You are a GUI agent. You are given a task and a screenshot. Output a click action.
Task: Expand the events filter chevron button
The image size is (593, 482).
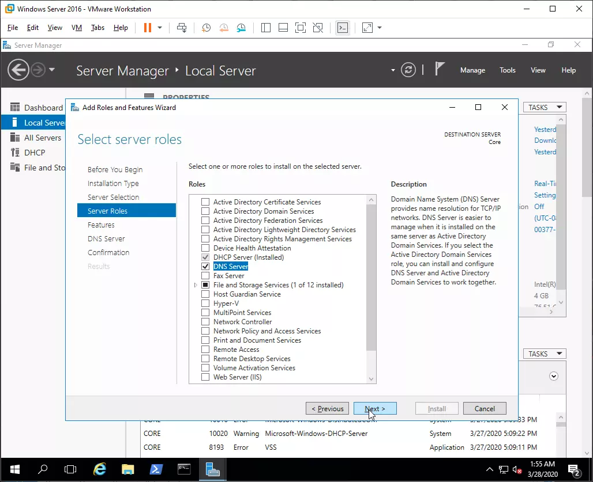(x=554, y=376)
